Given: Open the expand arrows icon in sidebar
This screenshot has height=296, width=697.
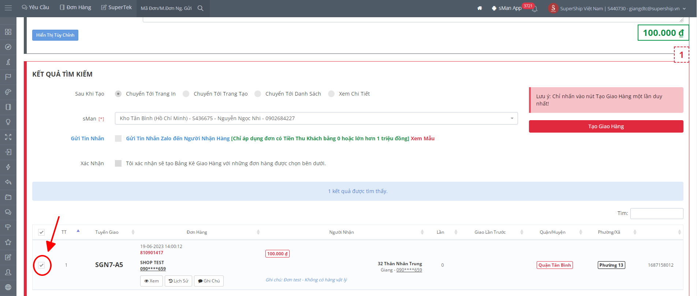Looking at the screenshot, I should (x=8, y=137).
